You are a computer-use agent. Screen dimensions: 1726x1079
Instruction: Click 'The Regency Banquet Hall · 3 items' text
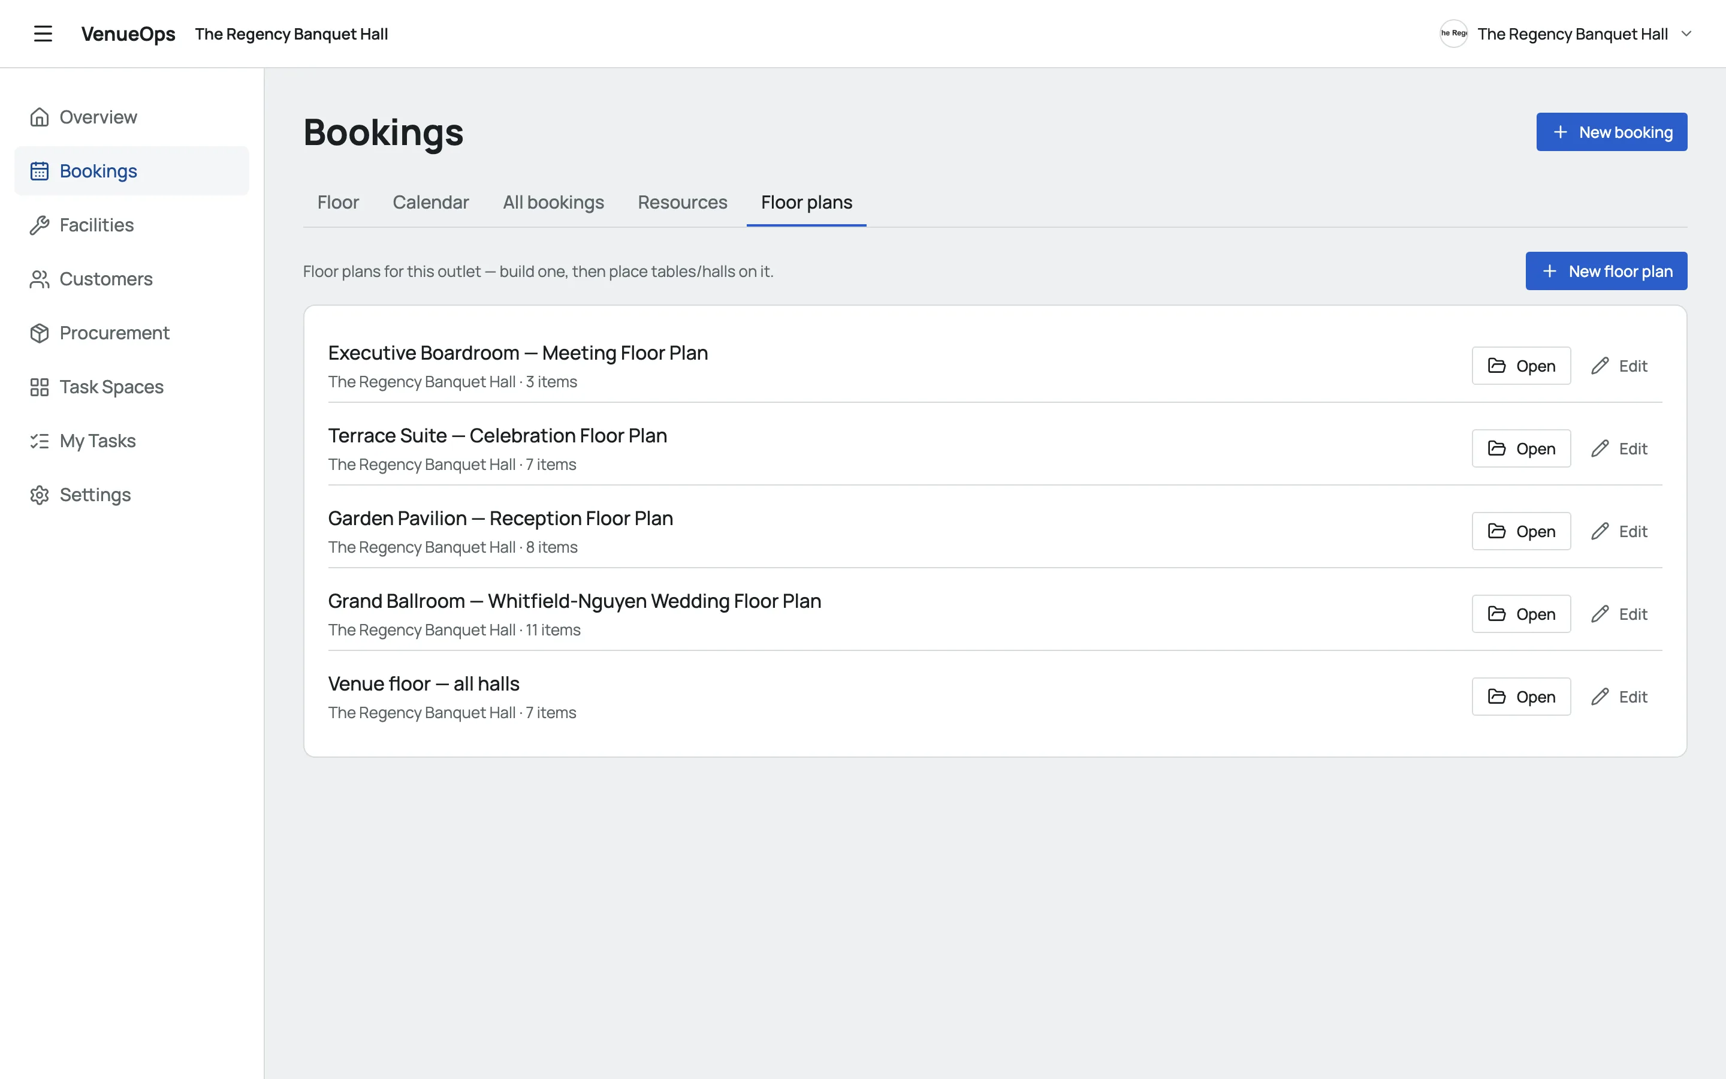453,382
